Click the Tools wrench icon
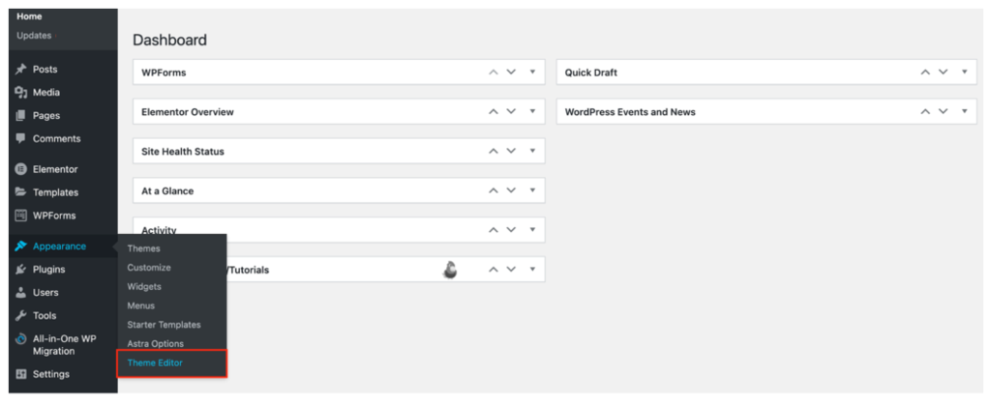The height and width of the screenshot is (405, 991). (20, 316)
